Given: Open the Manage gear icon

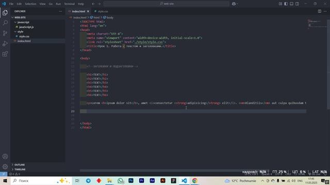Looking at the screenshot, I should pyautogui.click(x=5, y=166).
